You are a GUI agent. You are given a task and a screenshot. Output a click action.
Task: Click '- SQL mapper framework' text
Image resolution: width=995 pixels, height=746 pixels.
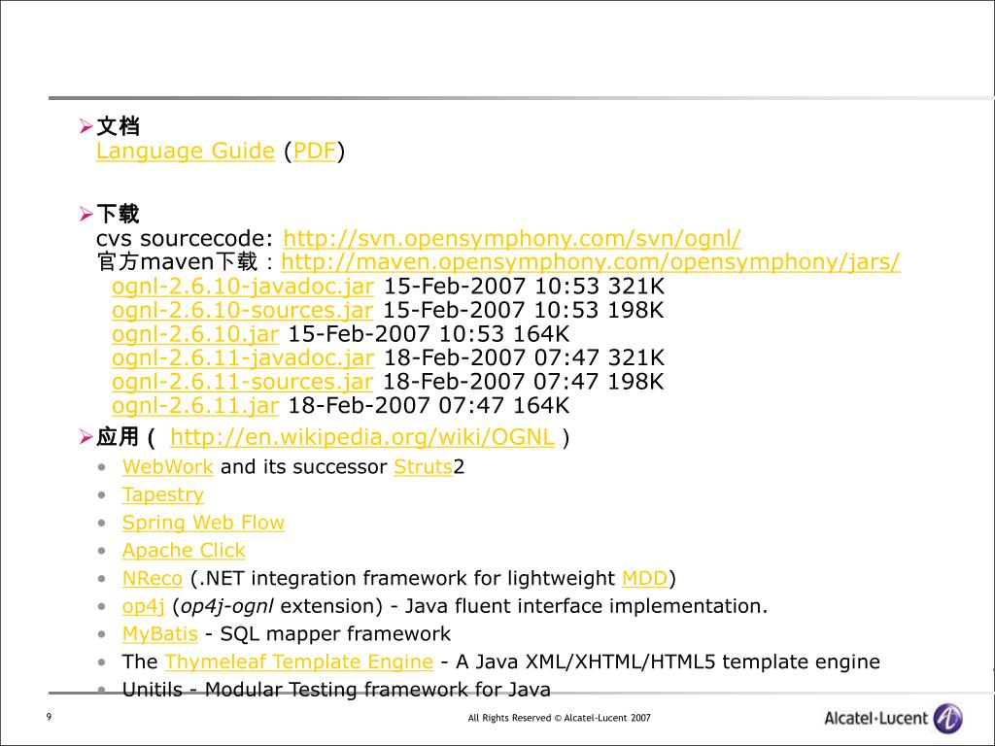pyautogui.click(x=328, y=633)
